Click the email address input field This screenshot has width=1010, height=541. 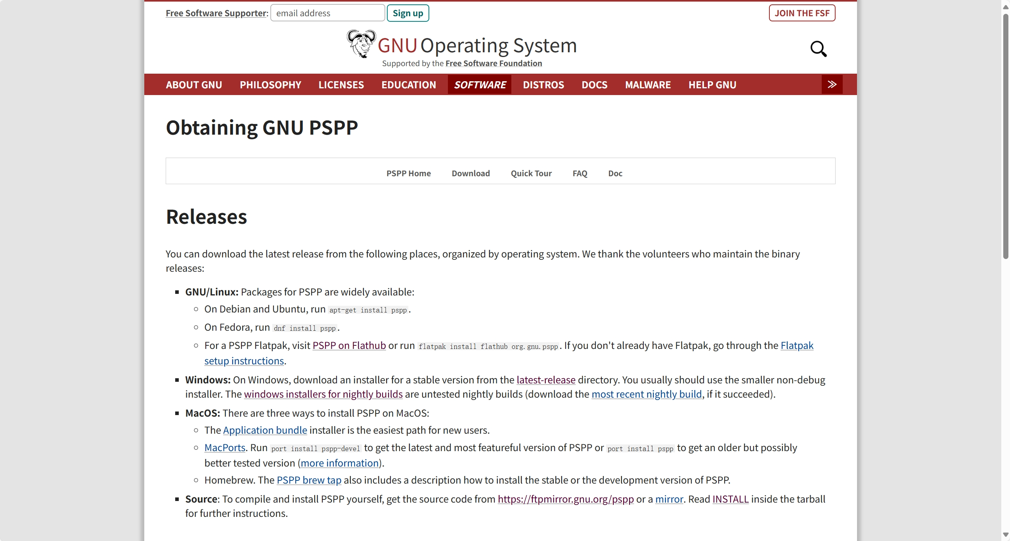(327, 13)
